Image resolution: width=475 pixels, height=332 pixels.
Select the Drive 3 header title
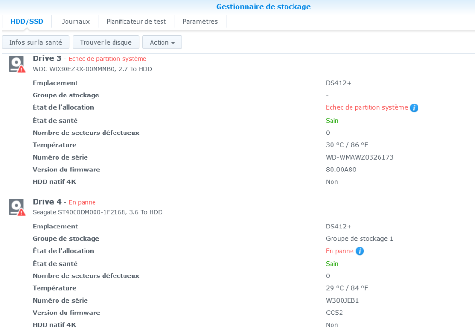pos(47,58)
